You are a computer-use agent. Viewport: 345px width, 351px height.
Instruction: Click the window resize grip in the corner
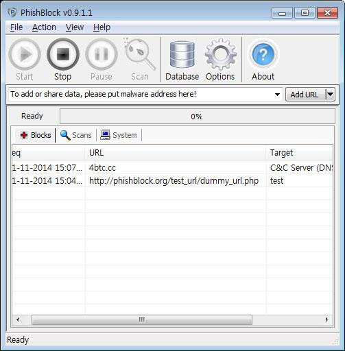[x=335, y=341]
